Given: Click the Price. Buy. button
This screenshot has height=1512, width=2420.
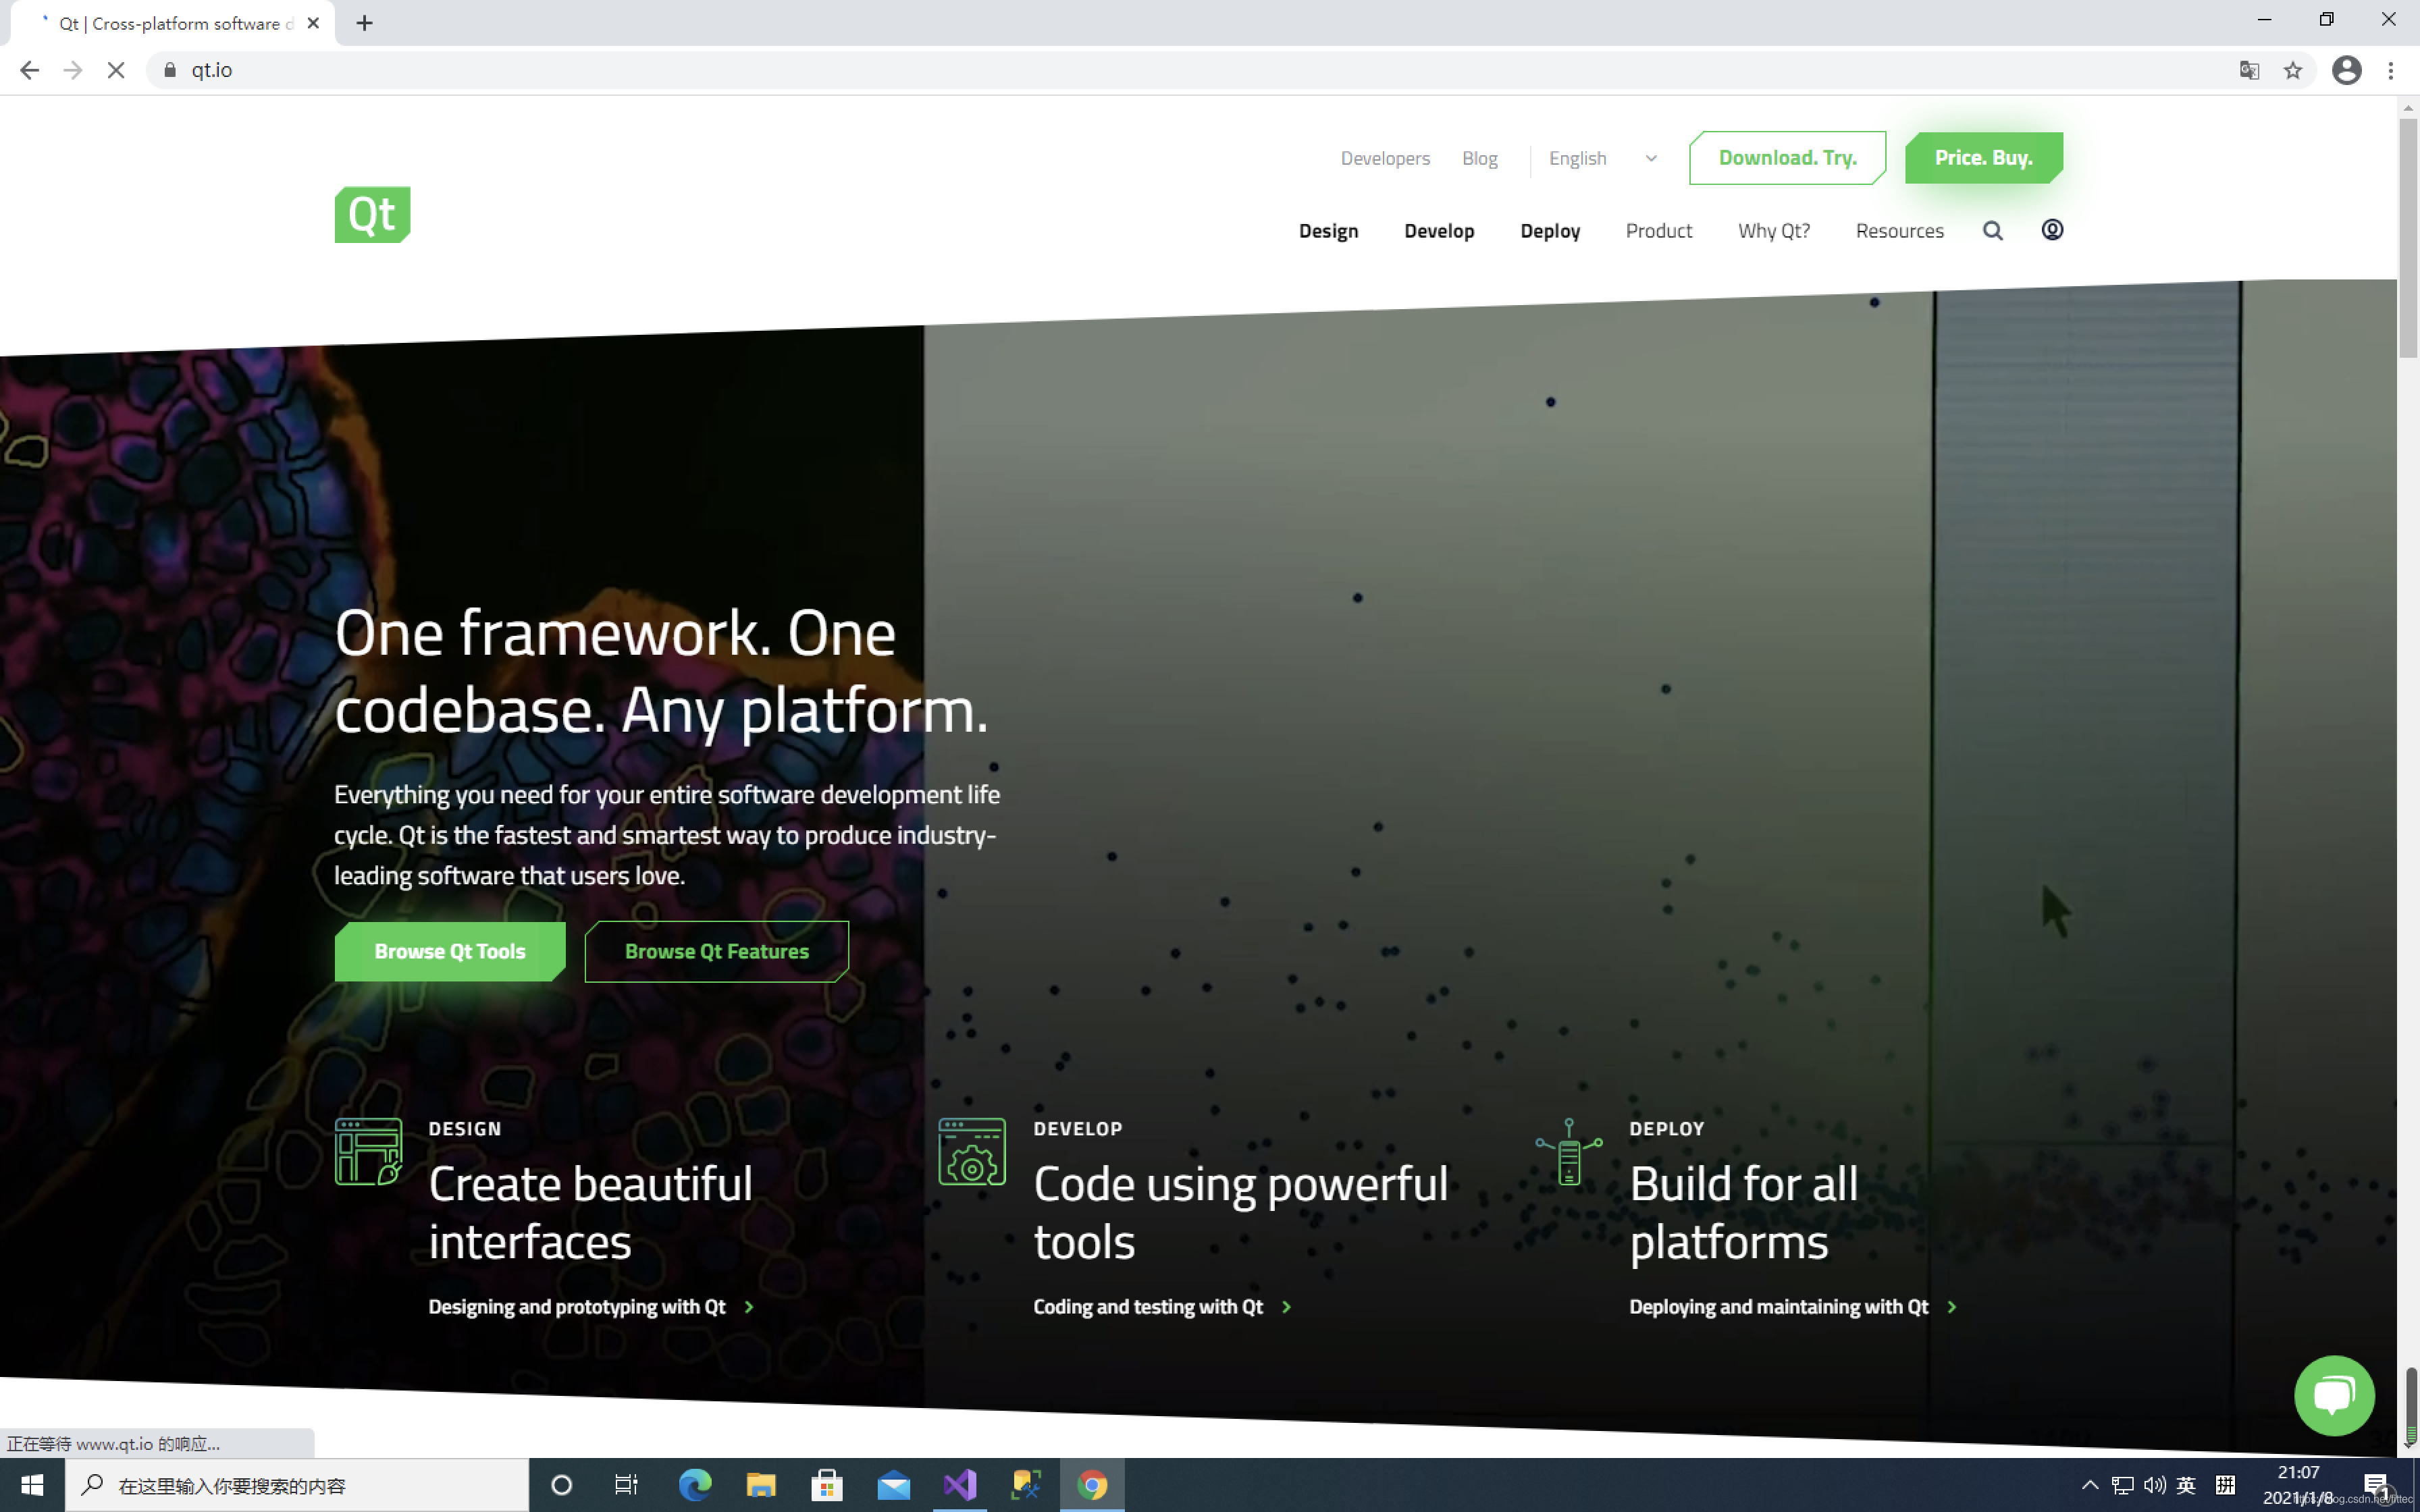Looking at the screenshot, I should pos(1983,158).
